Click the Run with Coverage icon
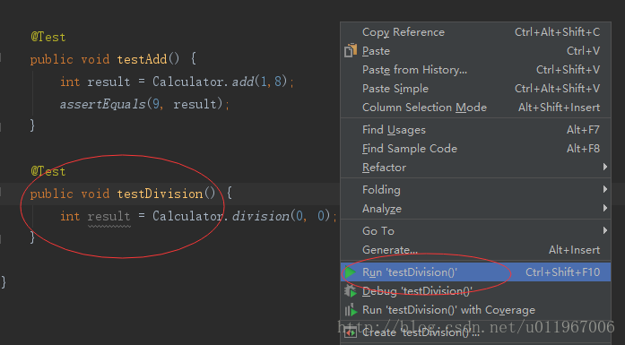This screenshot has height=345, width=625. click(x=351, y=309)
